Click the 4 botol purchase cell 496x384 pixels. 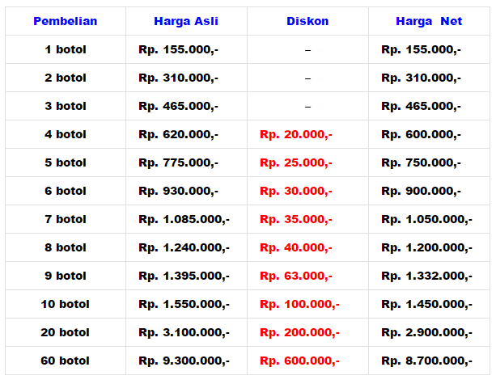pos(65,134)
